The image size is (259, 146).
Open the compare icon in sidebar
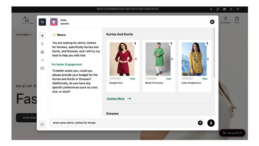[x=42, y=44]
